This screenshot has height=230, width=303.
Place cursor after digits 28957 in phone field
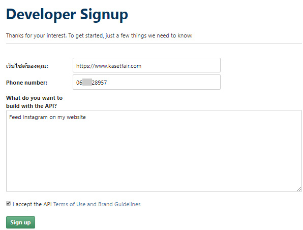click(107, 83)
